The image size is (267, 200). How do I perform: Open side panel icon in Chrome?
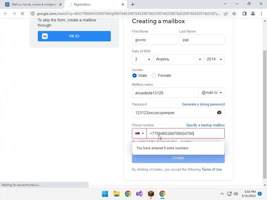(x=245, y=14)
